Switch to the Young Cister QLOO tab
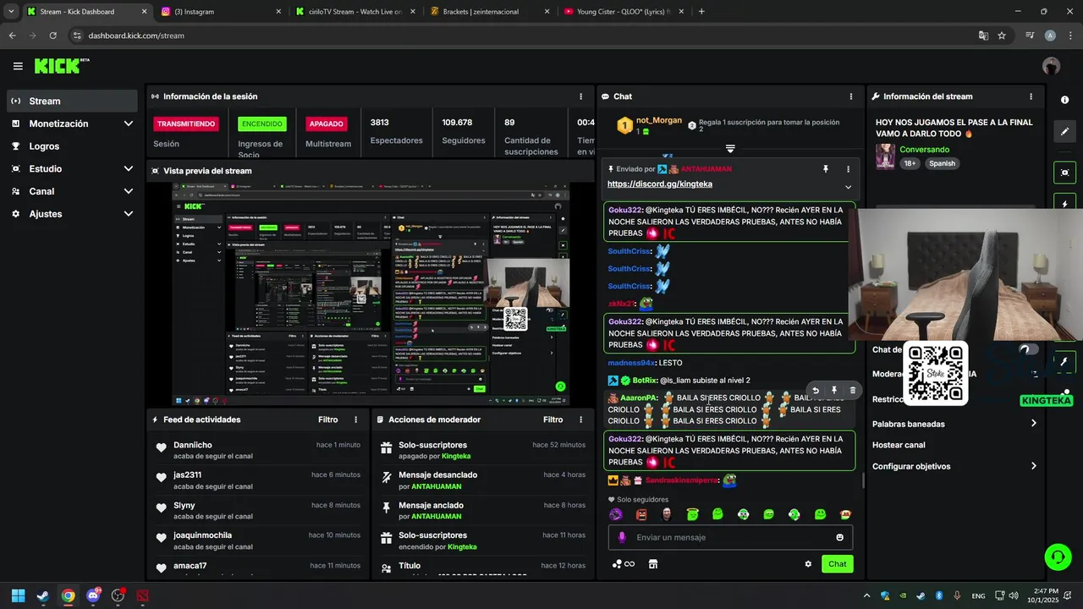This screenshot has height=609, width=1083. click(623, 12)
